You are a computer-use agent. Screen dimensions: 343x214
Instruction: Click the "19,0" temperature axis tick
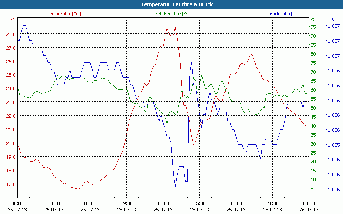click(12, 157)
